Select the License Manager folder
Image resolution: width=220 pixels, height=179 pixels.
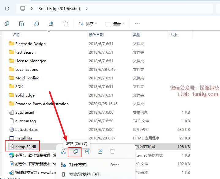click(30, 61)
